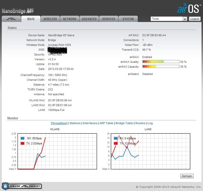Select the version text 'v5.5.4'
The height and width of the screenshot is (191, 203).
click(52, 60)
